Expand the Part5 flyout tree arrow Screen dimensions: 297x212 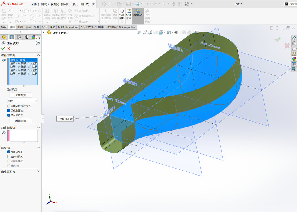44,32
